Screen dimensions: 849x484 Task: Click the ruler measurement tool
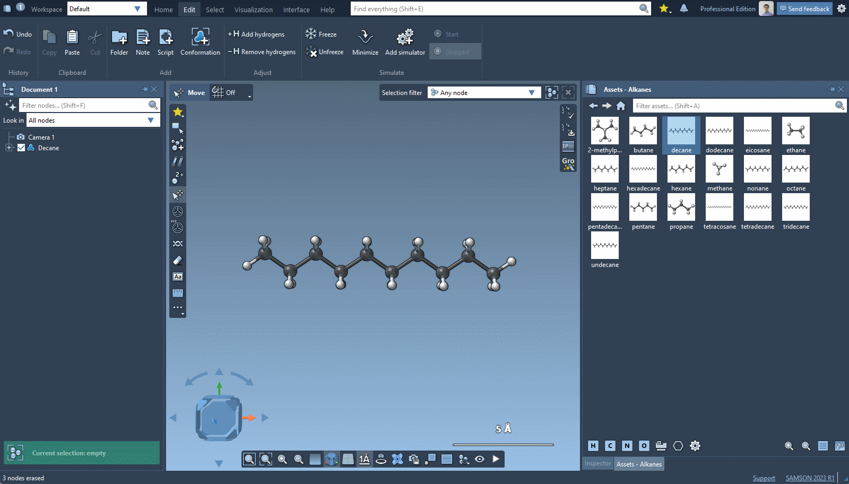coord(177,292)
